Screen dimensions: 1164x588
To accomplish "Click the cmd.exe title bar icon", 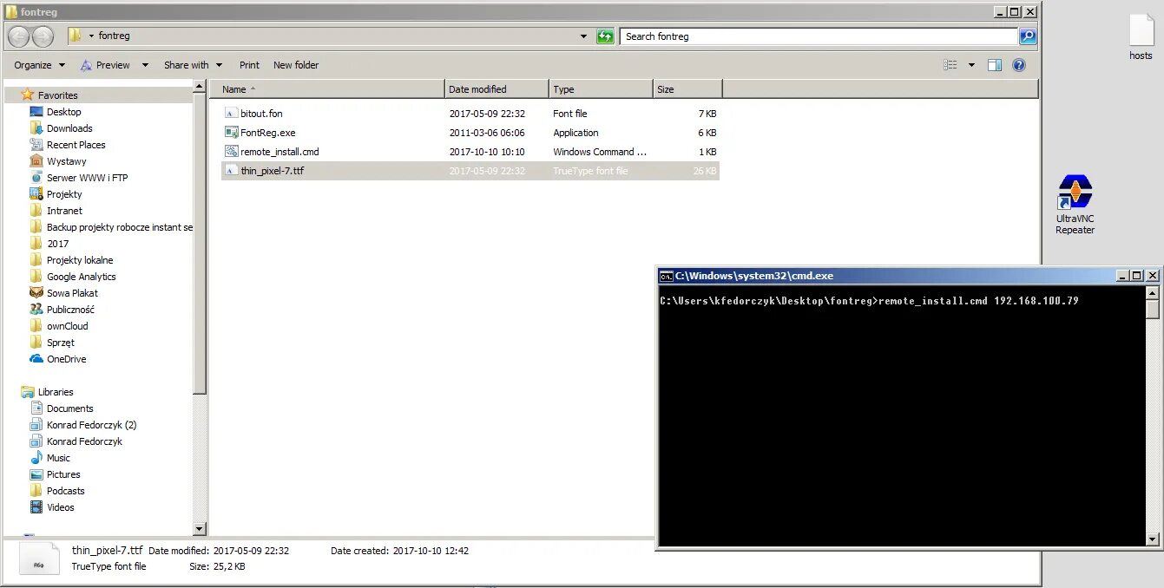I will click(666, 276).
